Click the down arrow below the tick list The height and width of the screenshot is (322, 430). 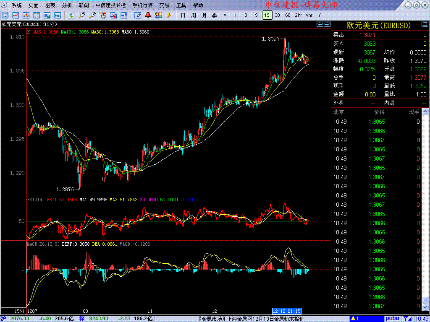tap(425, 307)
